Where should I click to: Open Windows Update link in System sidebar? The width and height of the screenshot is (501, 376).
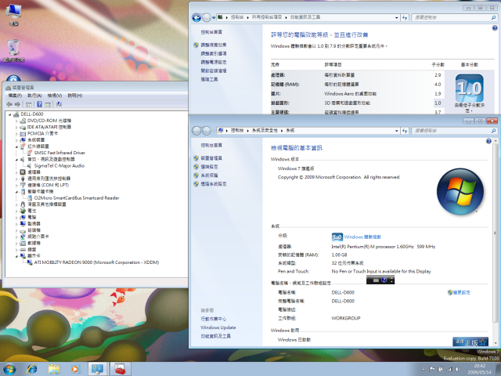(x=218, y=327)
